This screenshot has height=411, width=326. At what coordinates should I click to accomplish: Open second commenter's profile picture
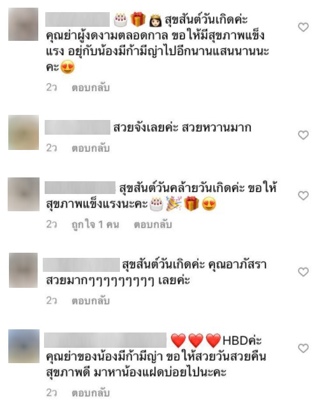click(x=24, y=132)
